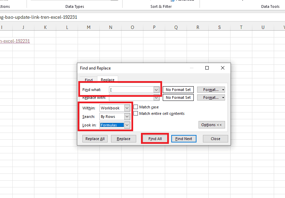This screenshot has width=285, height=198.
Task: Tick Match entire cell contents checkbox
Action: pyautogui.click(x=136, y=113)
